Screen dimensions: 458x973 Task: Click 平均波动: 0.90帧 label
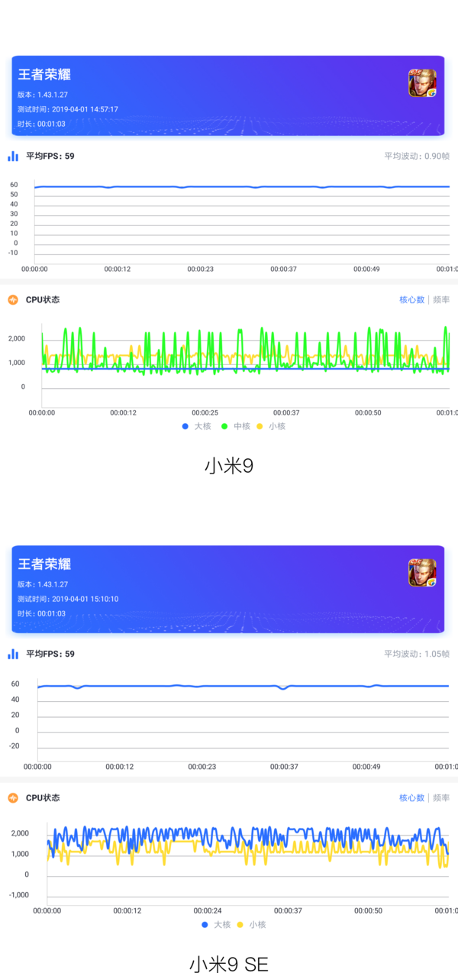click(417, 157)
